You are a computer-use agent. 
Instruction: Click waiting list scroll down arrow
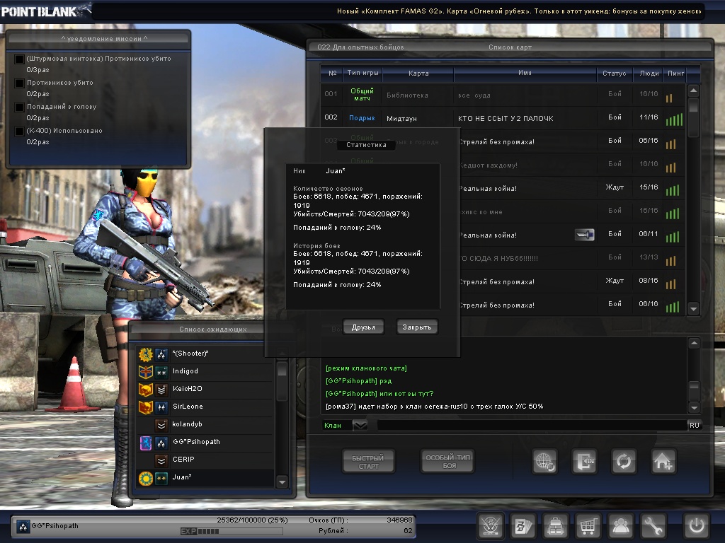(x=282, y=482)
